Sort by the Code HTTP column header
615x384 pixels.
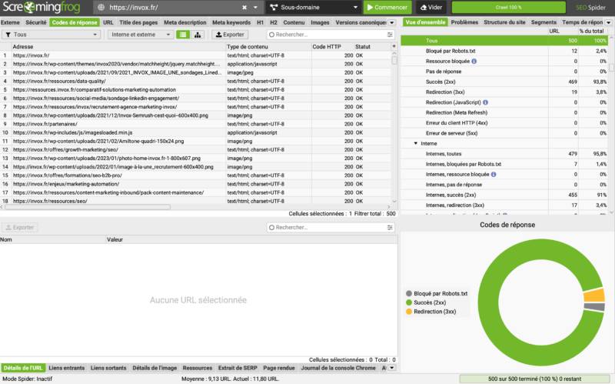point(333,47)
